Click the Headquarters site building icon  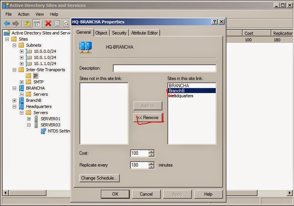click(x=21, y=106)
